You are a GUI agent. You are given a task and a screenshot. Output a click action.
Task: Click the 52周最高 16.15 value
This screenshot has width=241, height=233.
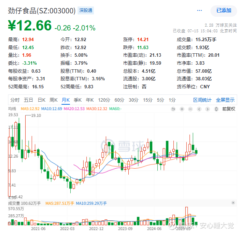(38, 87)
